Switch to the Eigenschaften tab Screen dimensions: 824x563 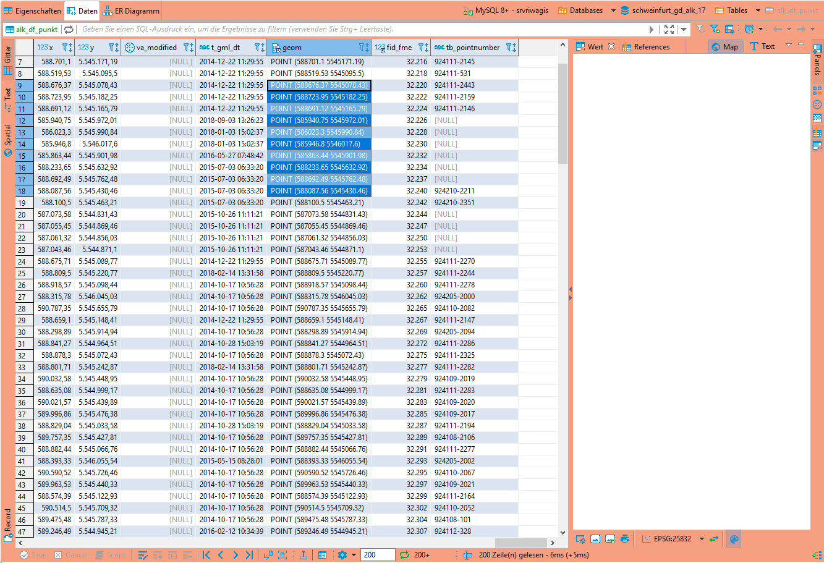coord(33,11)
